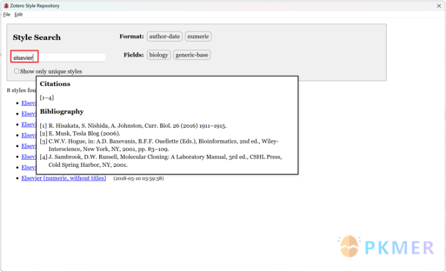Image resolution: width=446 pixels, height=272 pixels.
Task: Click bibliography entry 'E. Musk, Tesla Blog (2006)'
Action: coord(80,134)
